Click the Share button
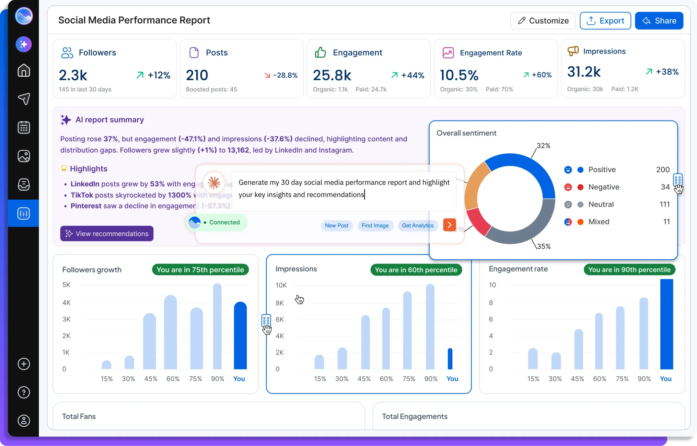 click(659, 21)
